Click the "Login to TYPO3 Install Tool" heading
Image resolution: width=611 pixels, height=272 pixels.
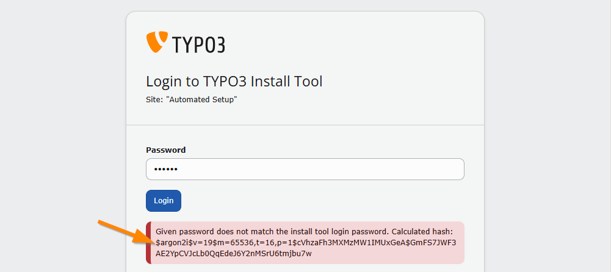click(x=234, y=82)
